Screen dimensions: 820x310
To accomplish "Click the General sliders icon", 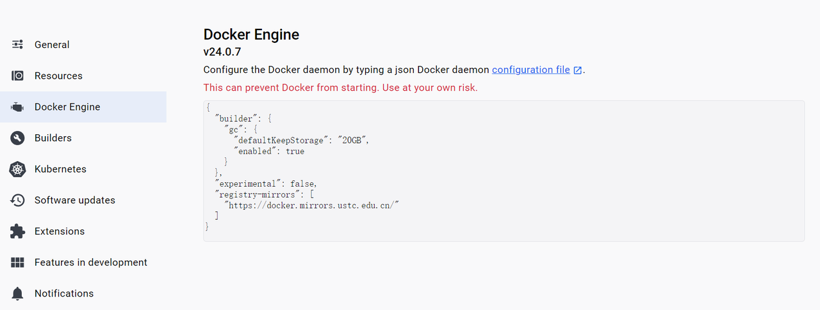I will [x=17, y=45].
